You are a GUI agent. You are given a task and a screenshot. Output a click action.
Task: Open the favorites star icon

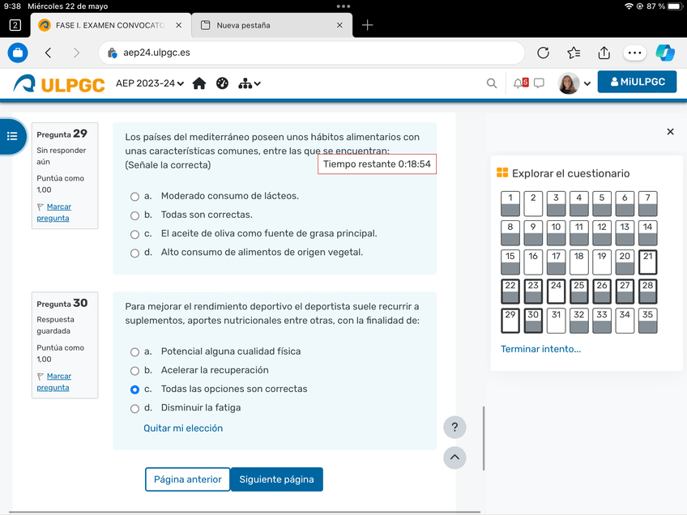tap(574, 53)
